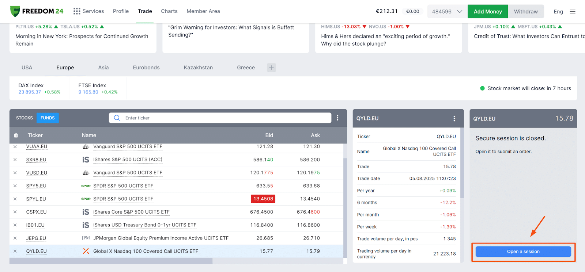
Task: Toggle to FUNDS list
Action: click(48, 118)
